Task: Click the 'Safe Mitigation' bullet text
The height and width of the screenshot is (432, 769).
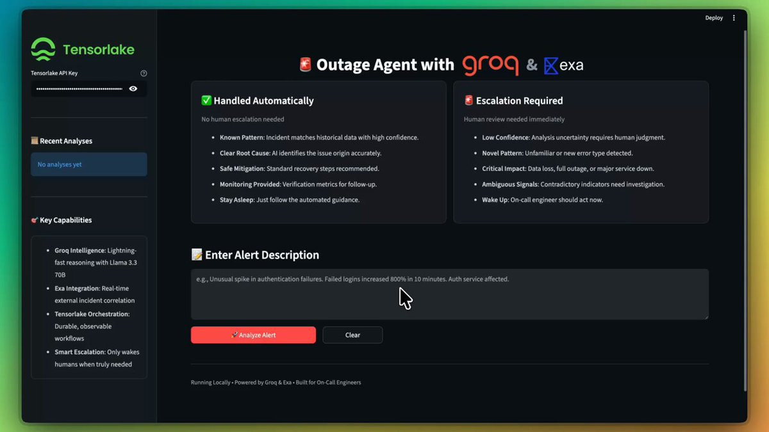Action: click(x=299, y=169)
